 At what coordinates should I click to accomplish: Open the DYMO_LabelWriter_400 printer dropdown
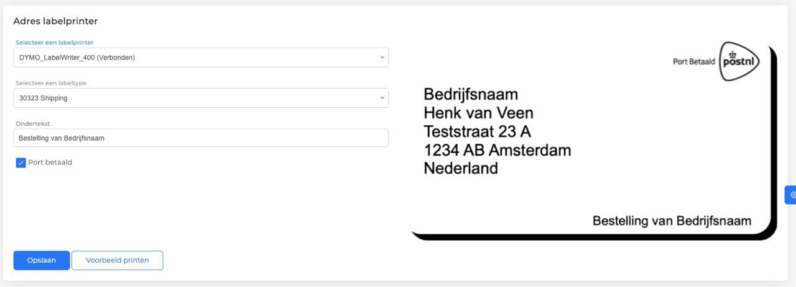201,58
